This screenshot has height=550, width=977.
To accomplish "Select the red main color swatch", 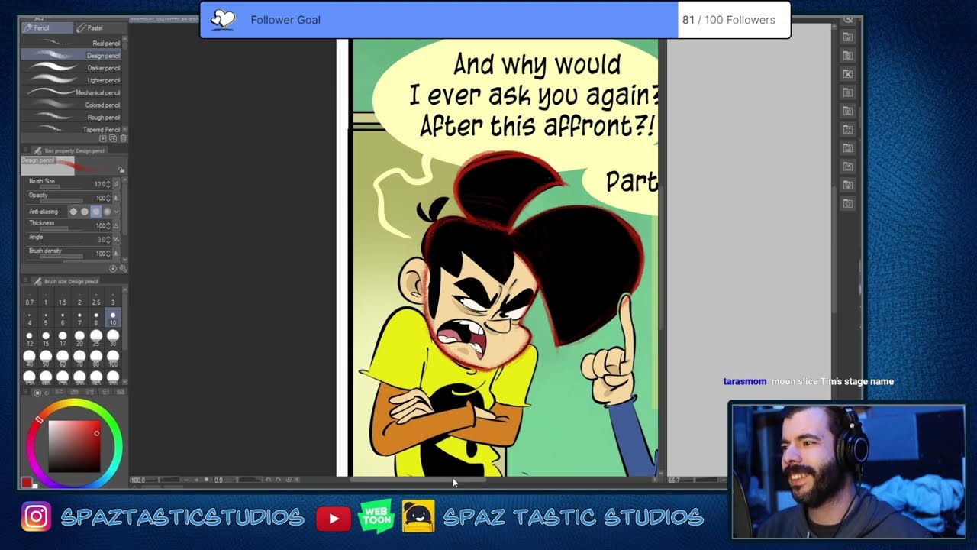I will click(27, 482).
